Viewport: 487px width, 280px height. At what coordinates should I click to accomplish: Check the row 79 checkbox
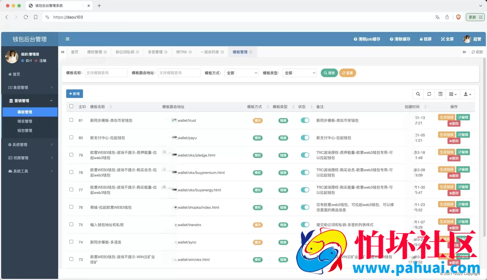coord(71,155)
